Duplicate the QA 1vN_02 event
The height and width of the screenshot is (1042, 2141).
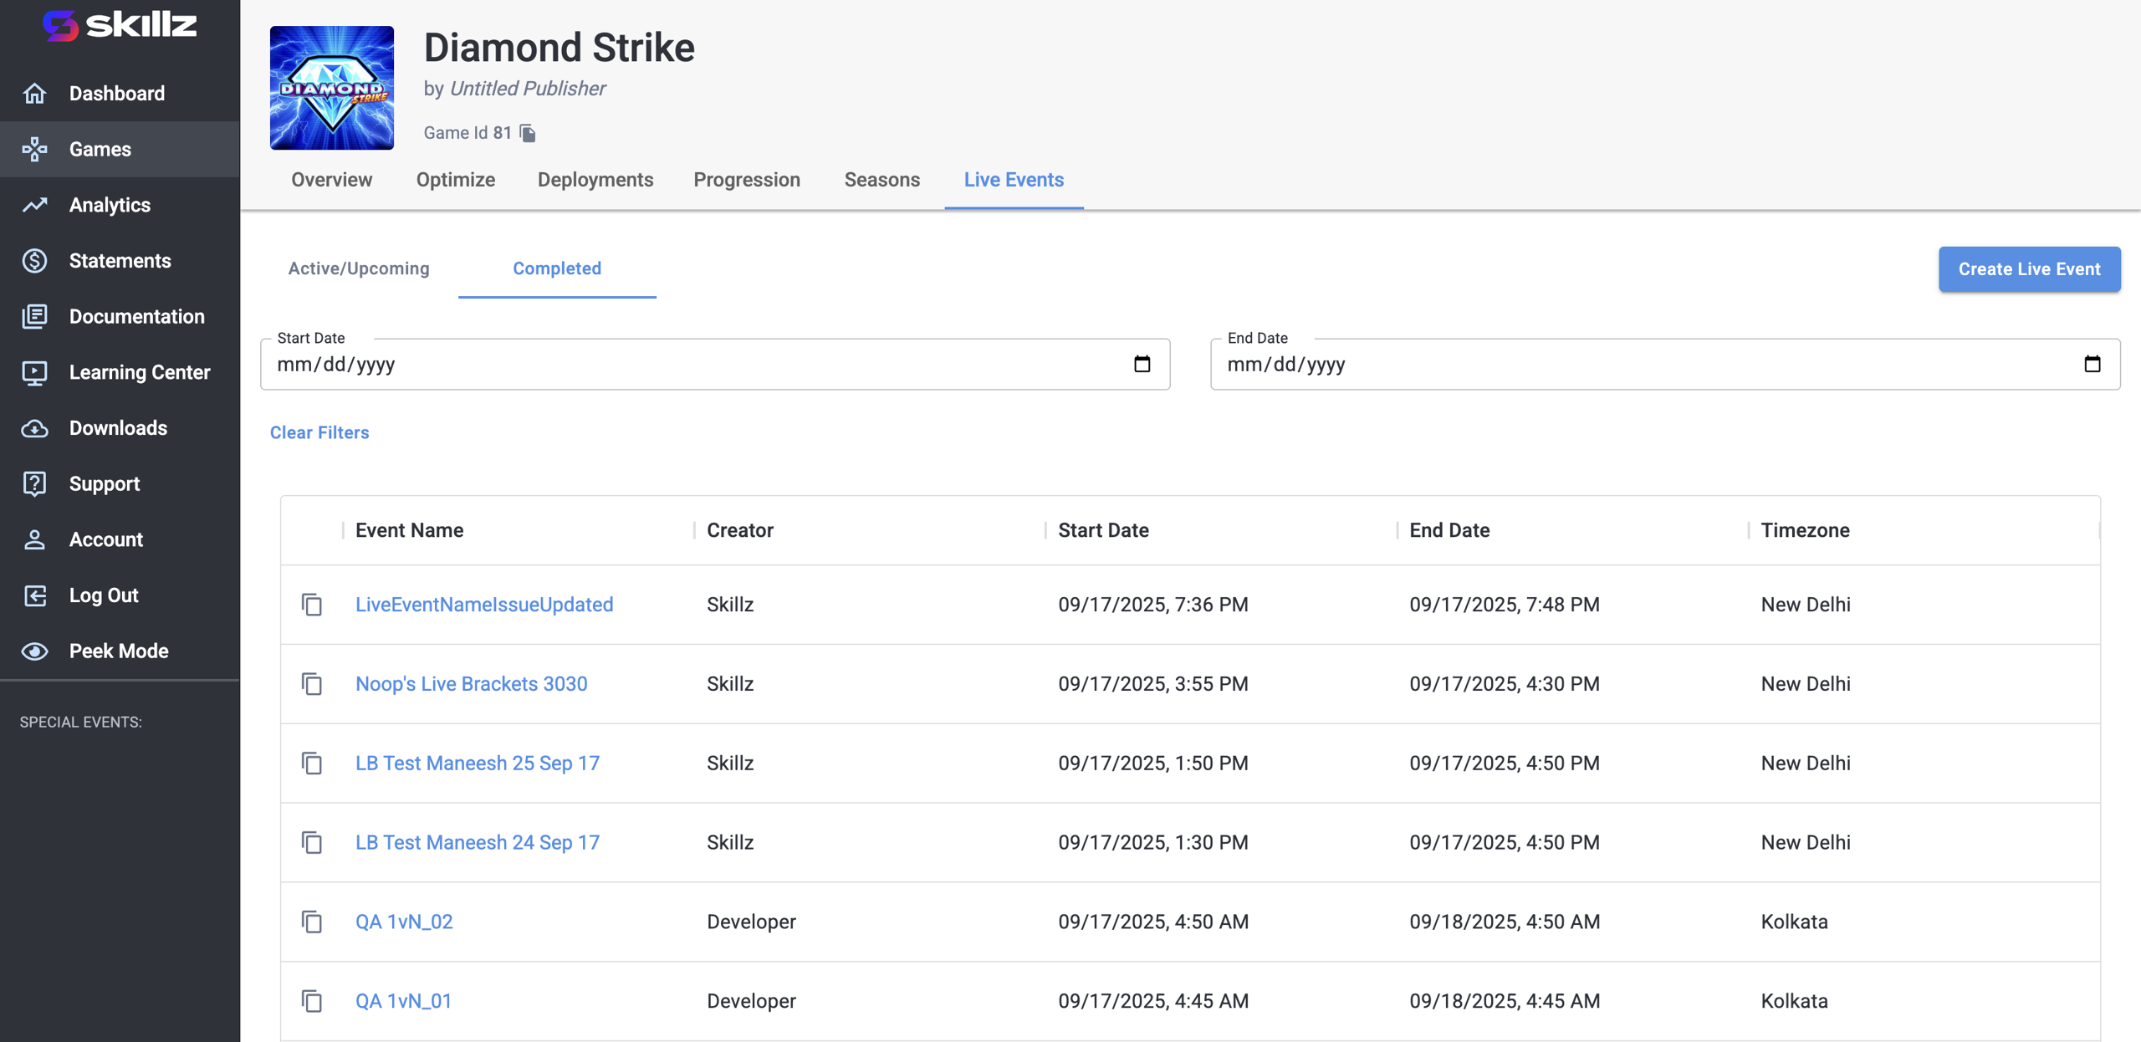coord(312,922)
